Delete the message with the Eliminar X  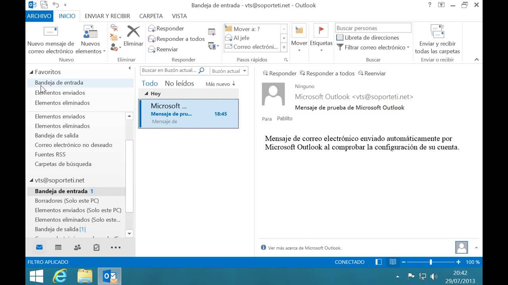click(133, 36)
